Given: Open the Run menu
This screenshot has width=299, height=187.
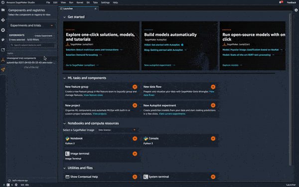Looking at the screenshot, I should [x=71, y=2].
